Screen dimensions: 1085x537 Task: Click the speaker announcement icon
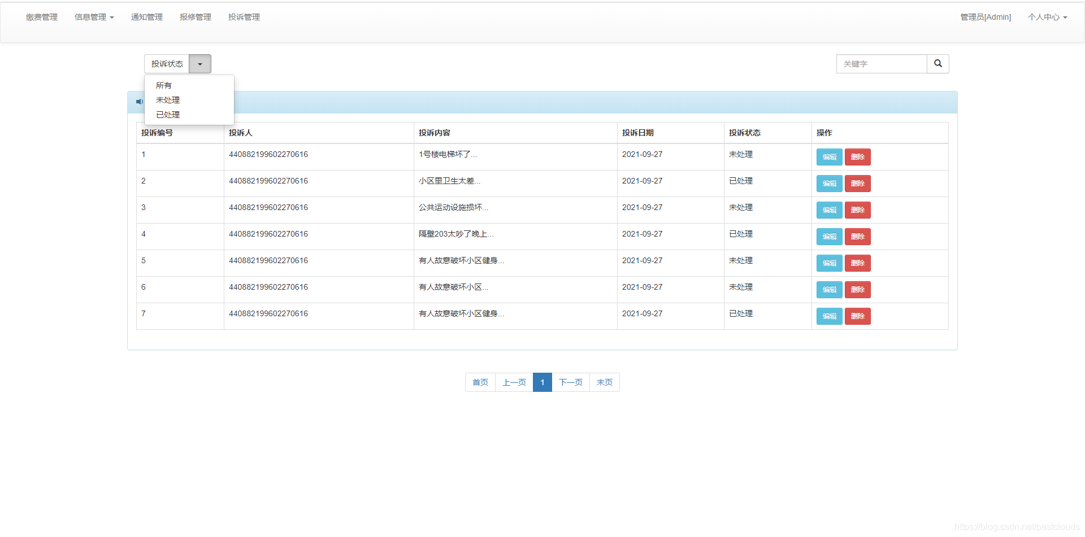(x=139, y=102)
